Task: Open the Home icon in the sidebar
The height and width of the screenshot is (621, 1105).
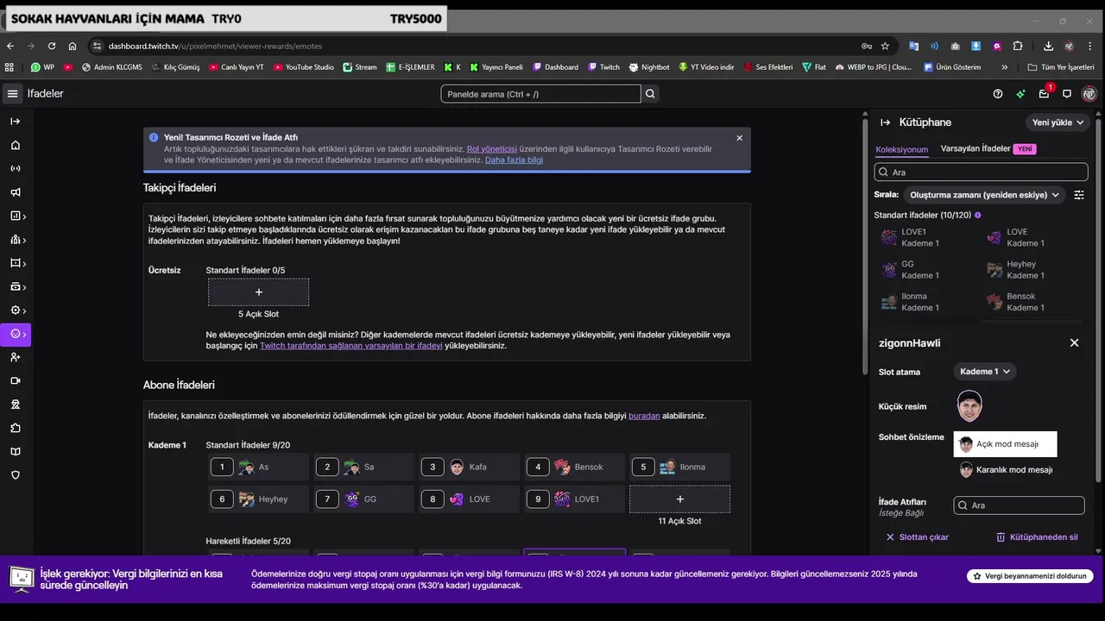Action: pos(16,145)
